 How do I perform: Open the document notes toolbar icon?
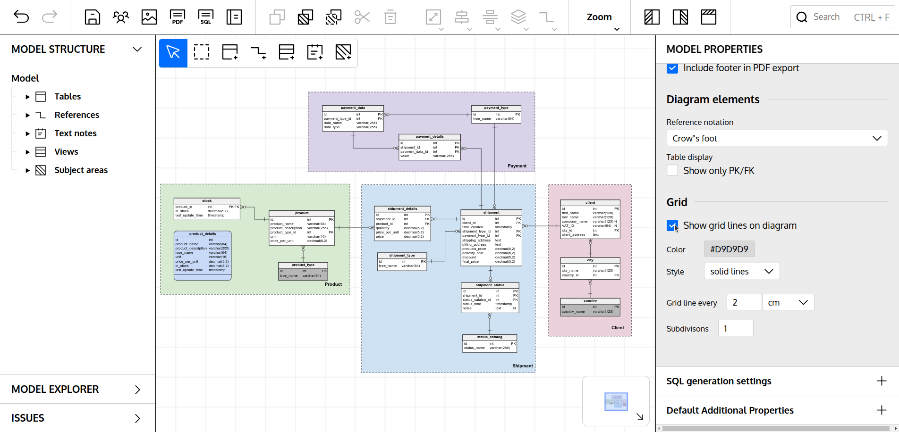tap(234, 17)
